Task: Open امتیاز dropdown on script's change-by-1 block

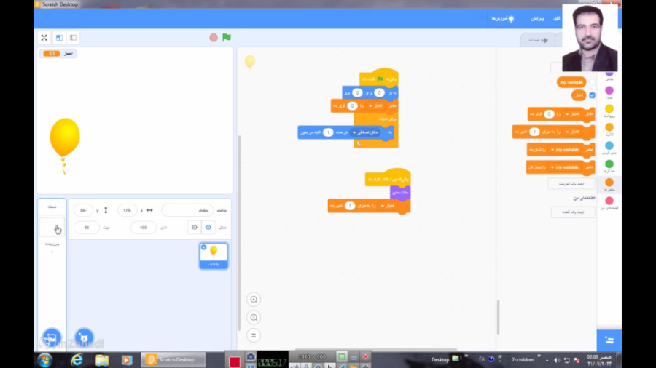Action: point(387,206)
